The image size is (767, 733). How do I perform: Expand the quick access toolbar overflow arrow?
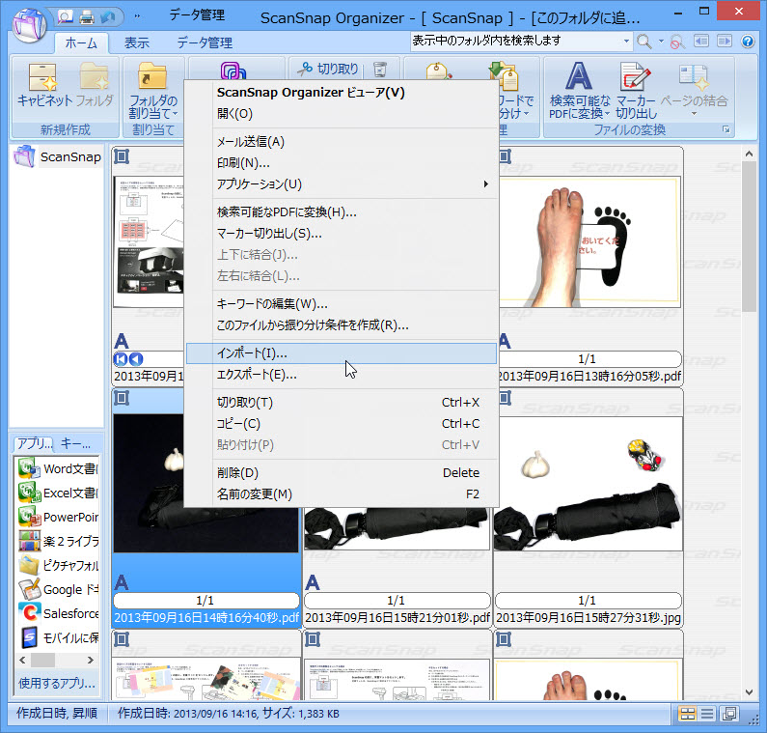pyautogui.click(x=137, y=17)
